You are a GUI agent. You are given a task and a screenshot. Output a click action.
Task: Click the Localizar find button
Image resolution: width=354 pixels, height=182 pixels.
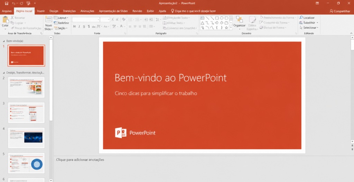tap(307, 18)
